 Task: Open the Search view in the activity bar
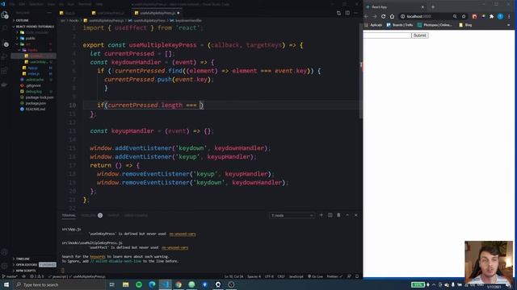(x=5, y=29)
